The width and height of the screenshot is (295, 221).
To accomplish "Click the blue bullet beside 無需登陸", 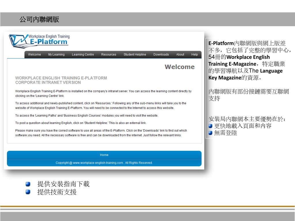I will tap(211, 133).
